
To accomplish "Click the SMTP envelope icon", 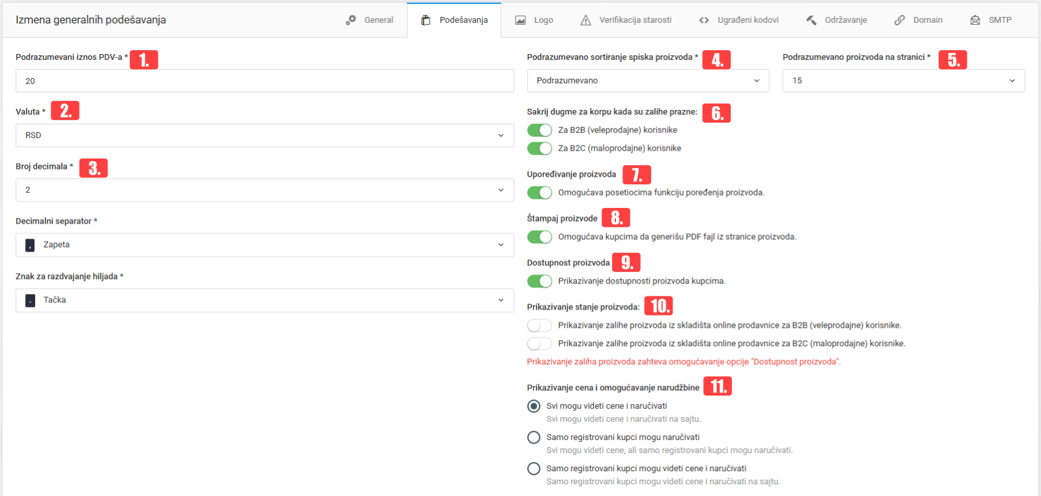I will (x=975, y=20).
